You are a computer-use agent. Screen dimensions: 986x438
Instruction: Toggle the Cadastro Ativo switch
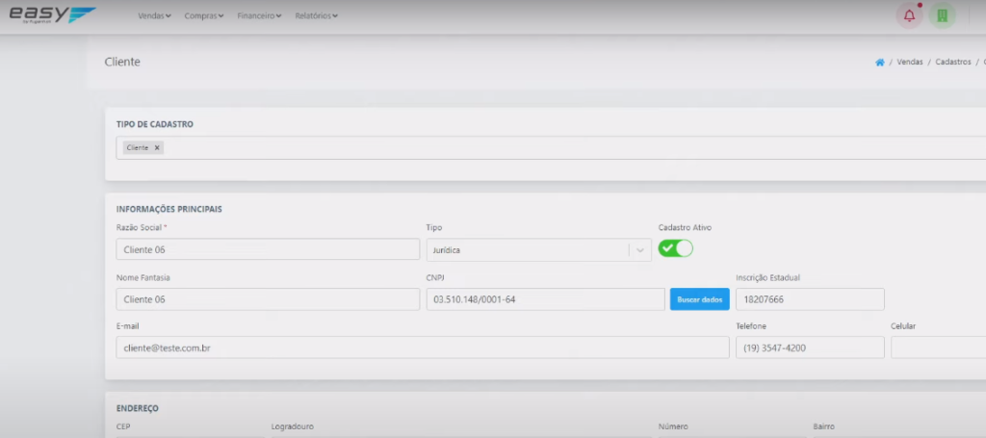click(x=675, y=248)
